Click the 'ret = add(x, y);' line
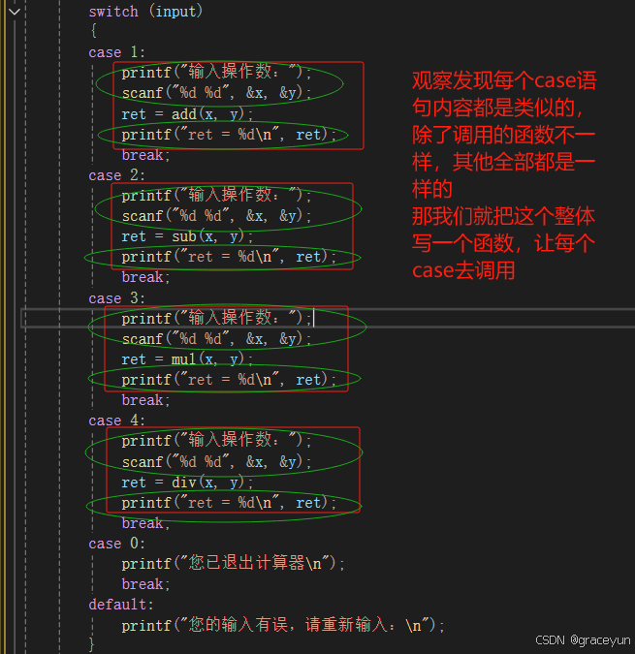635x654 pixels. [187, 114]
